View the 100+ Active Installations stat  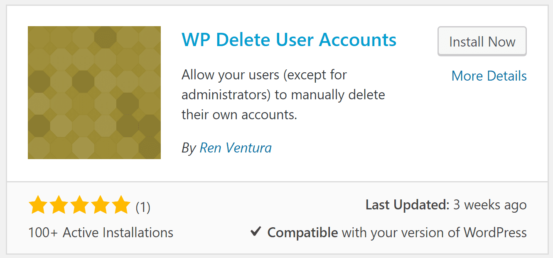click(100, 232)
